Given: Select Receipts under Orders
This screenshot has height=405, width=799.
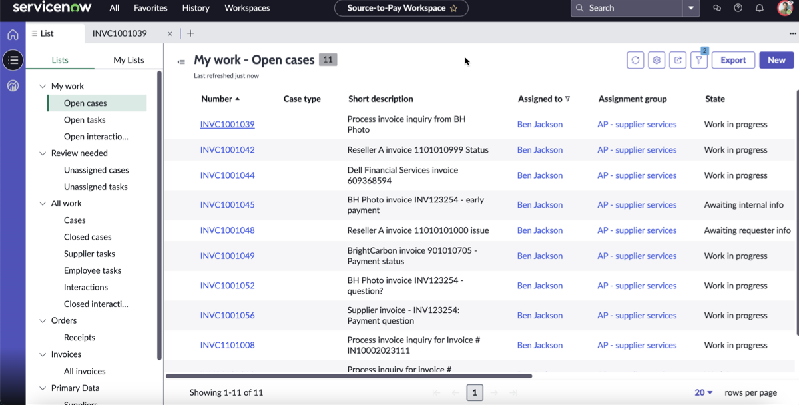Looking at the screenshot, I should point(79,338).
